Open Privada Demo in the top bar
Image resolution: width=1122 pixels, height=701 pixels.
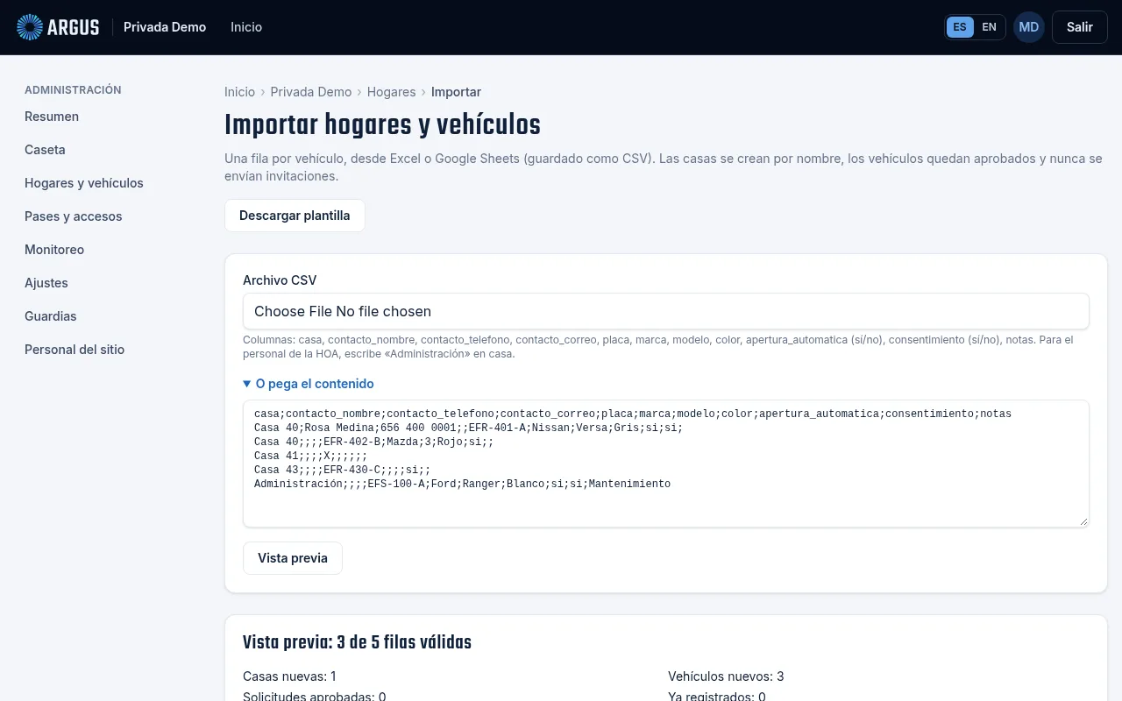[x=165, y=27]
